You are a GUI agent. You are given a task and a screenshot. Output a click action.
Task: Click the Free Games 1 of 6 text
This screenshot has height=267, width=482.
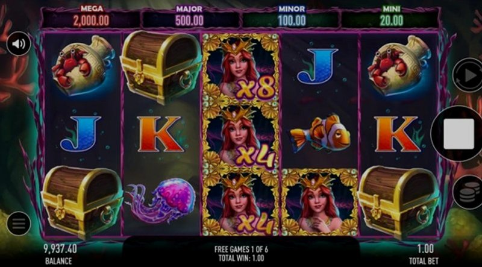point(241,249)
